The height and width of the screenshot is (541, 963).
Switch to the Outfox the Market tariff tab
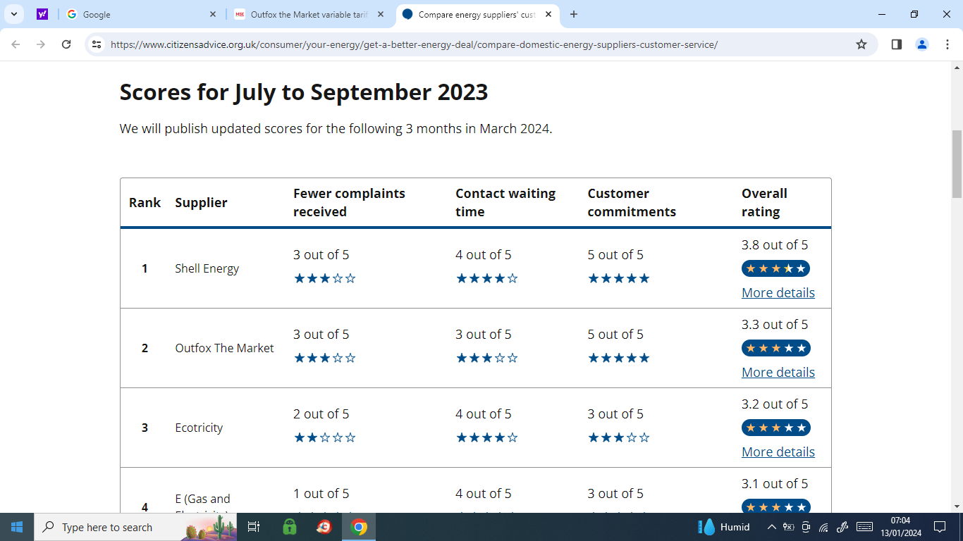(310, 14)
